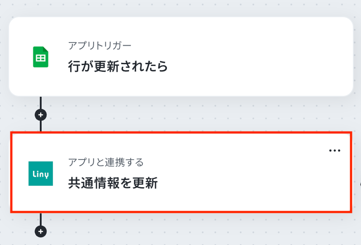Click the アプリと連携する label
Screen dimensions: 361x245
(106, 162)
